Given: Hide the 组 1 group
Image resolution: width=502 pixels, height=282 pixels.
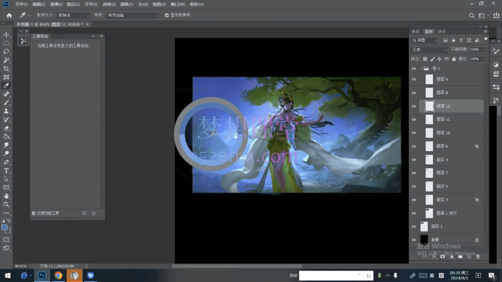Looking at the screenshot, I should tap(414, 68).
